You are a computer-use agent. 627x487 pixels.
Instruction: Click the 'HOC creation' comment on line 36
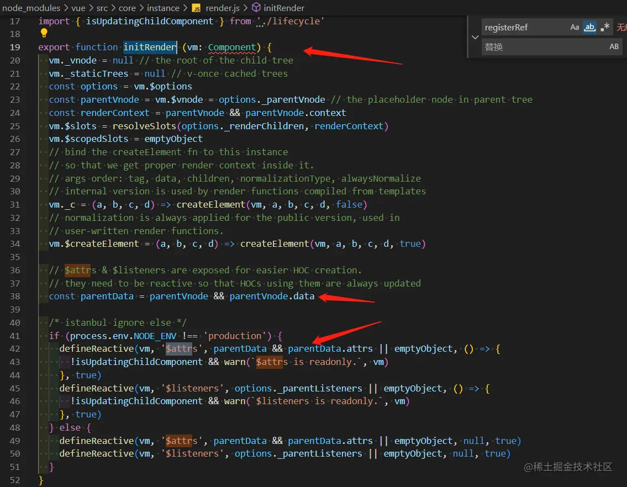[328, 271]
